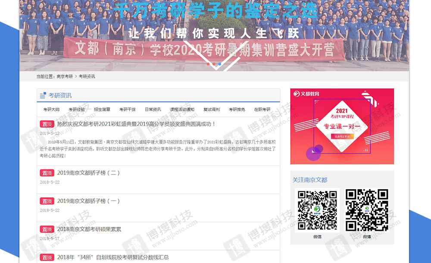Go to 南京考研 in the breadcrumb
The image size is (431, 263).
click(65, 76)
